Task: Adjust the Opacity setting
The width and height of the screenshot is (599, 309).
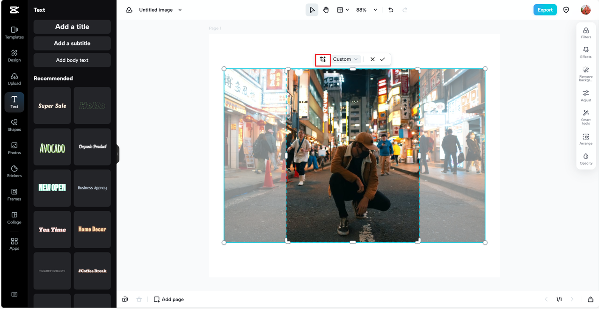Action: 586,159
